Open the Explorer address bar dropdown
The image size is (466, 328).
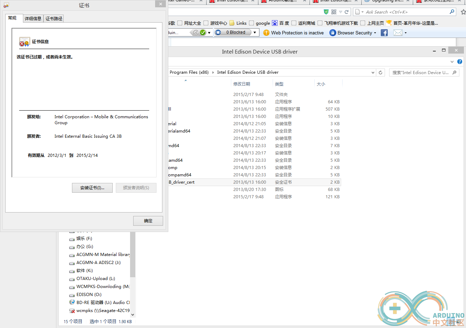(x=373, y=72)
